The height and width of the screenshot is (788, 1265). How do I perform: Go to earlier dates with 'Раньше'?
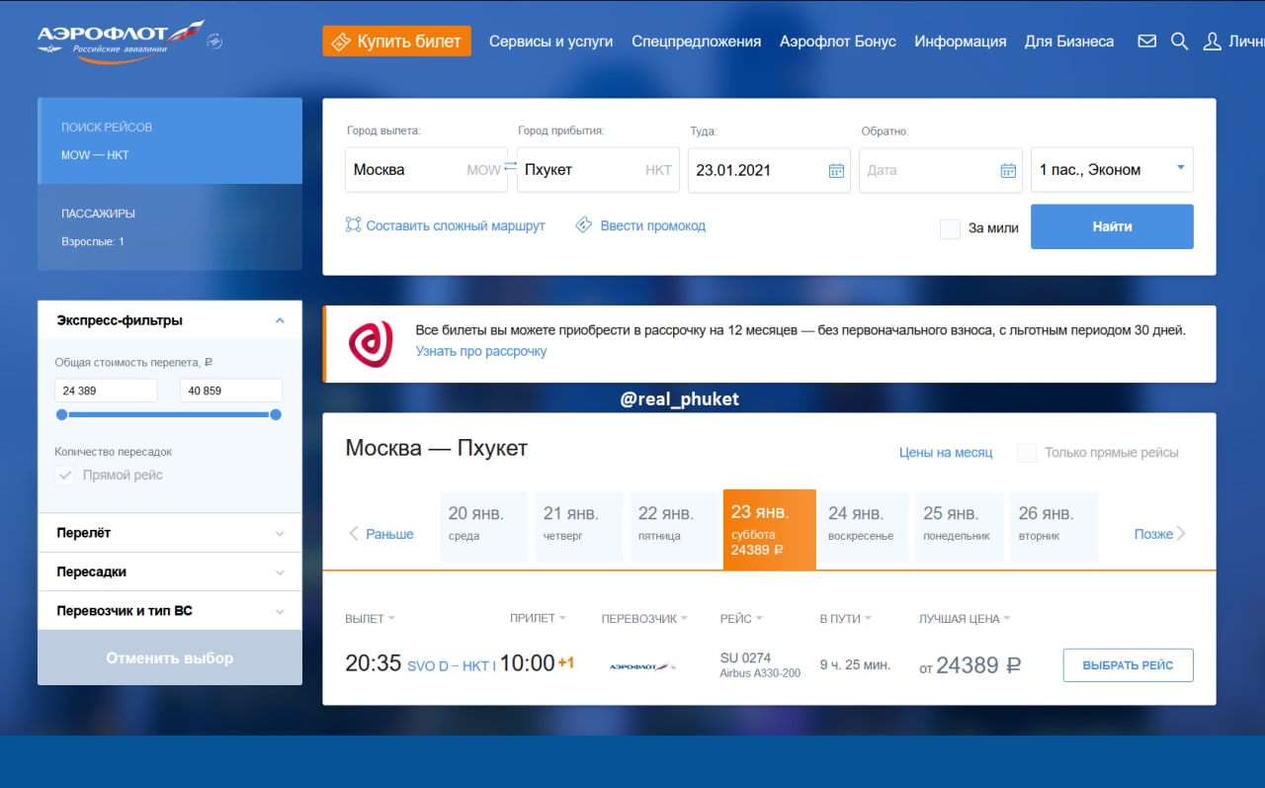tap(381, 534)
